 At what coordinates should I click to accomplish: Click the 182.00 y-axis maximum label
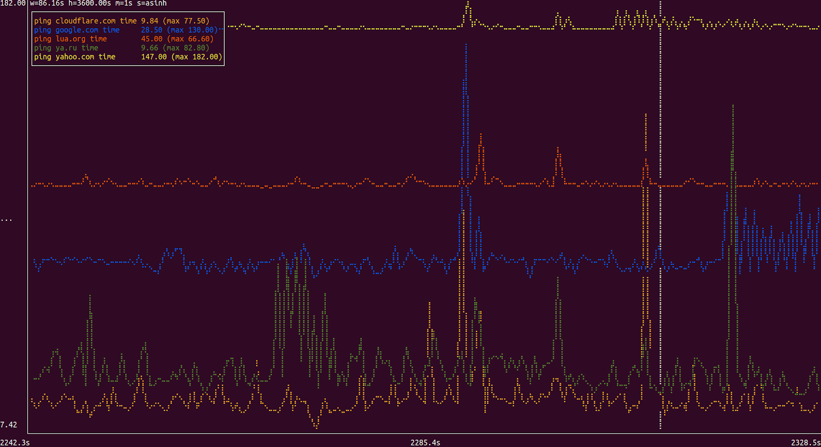point(13,4)
